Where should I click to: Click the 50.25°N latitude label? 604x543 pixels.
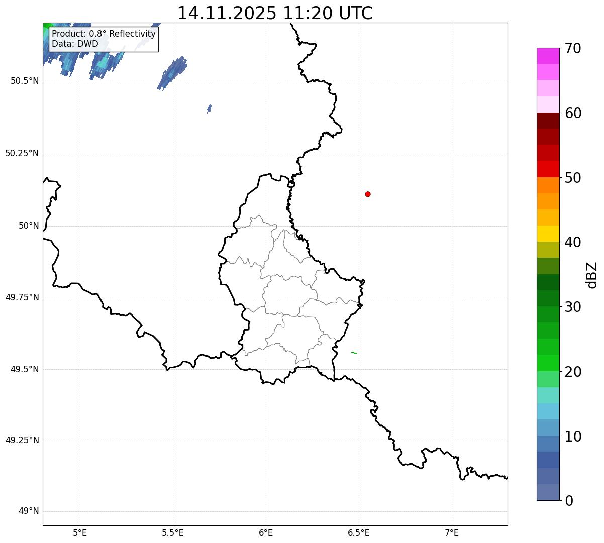click(x=22, y=154)
